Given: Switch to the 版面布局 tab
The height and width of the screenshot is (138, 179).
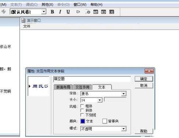Looking at the screenshot, I should click(63, 87).
